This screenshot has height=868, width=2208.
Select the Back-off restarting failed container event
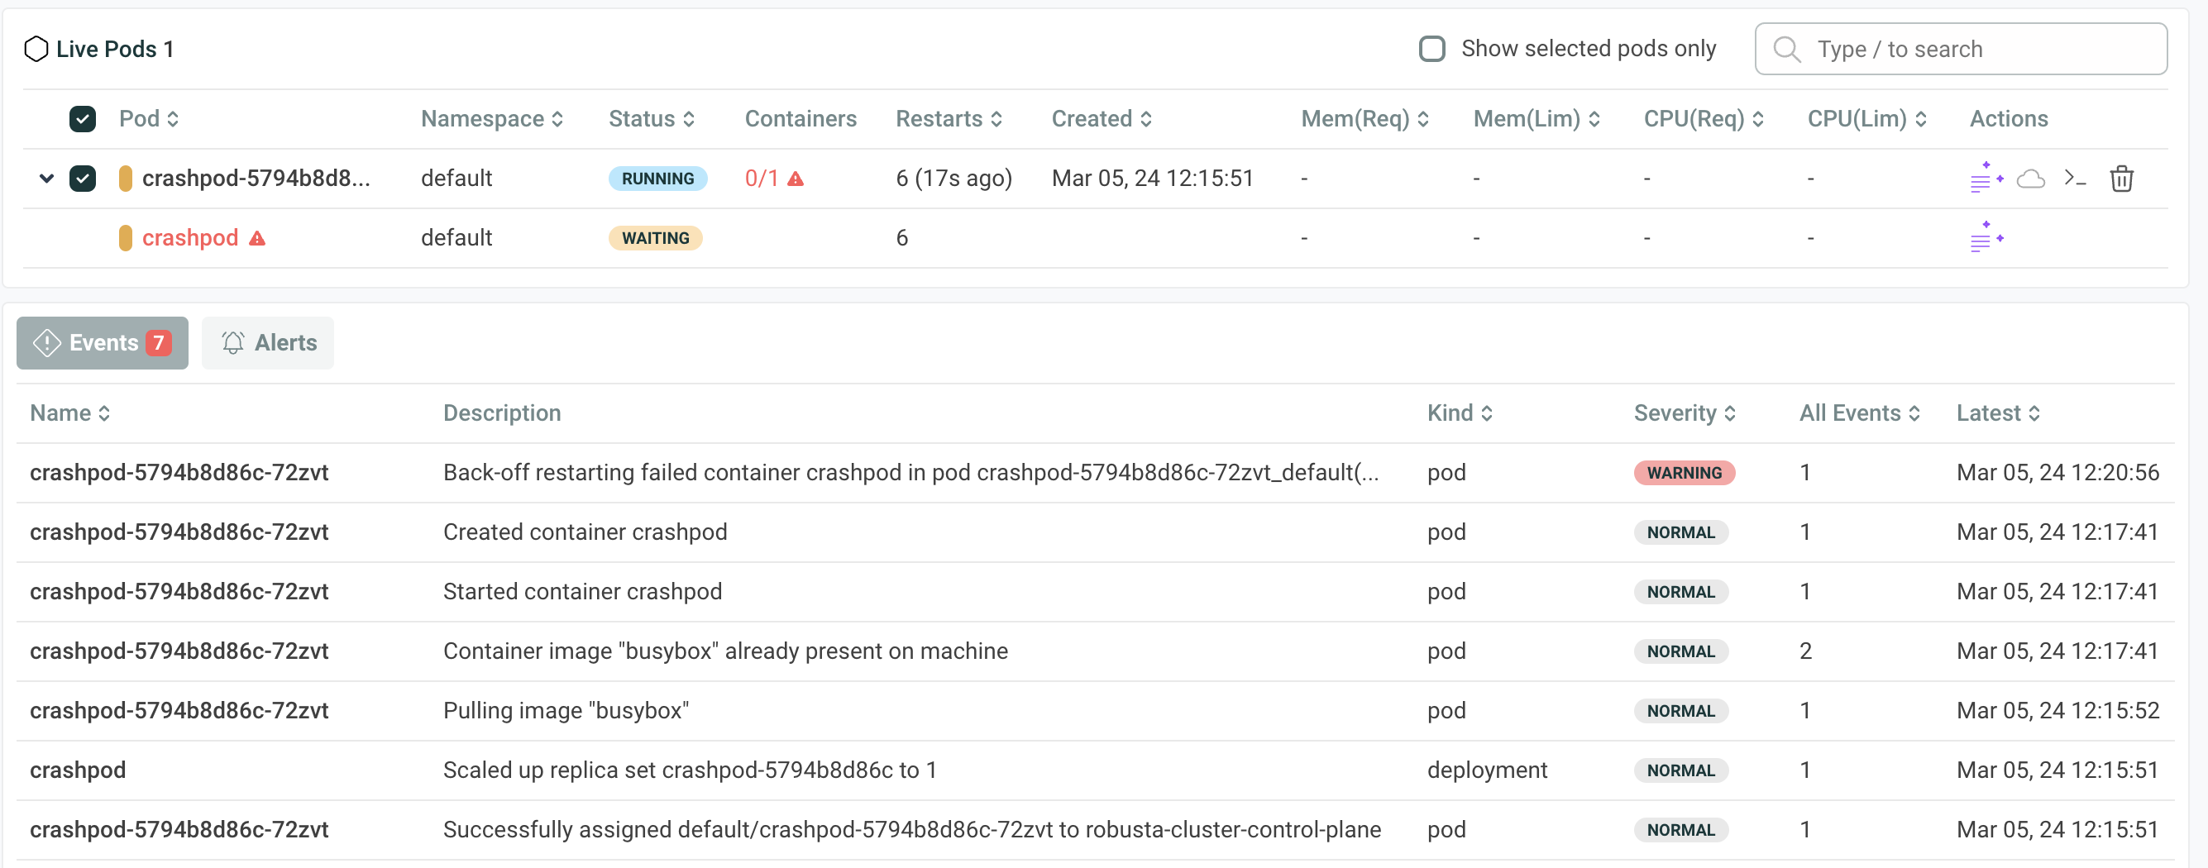pos(1096,472)
